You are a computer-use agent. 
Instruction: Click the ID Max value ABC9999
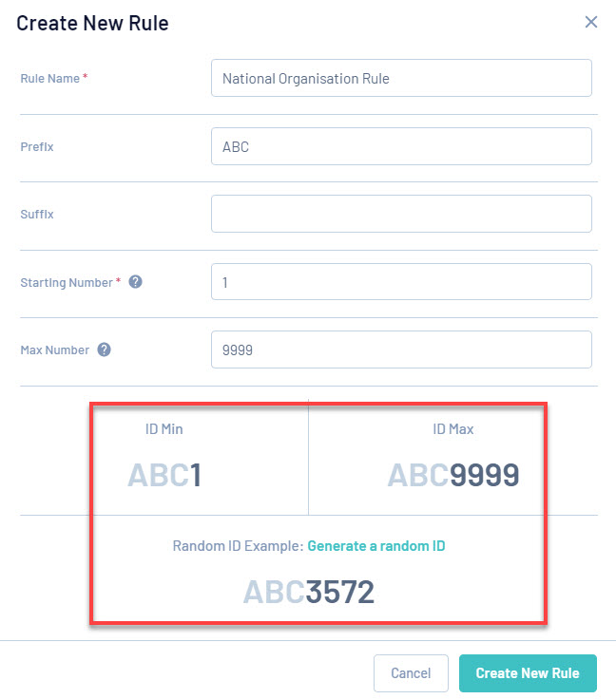pos(453,475)
